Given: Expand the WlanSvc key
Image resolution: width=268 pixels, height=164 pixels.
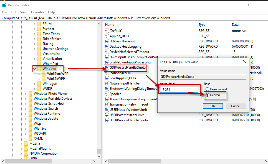Looking at the screenshot, I should click(26, 129).
